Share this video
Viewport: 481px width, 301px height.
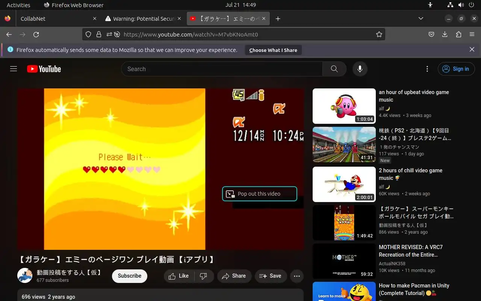(x=234, y=276)
